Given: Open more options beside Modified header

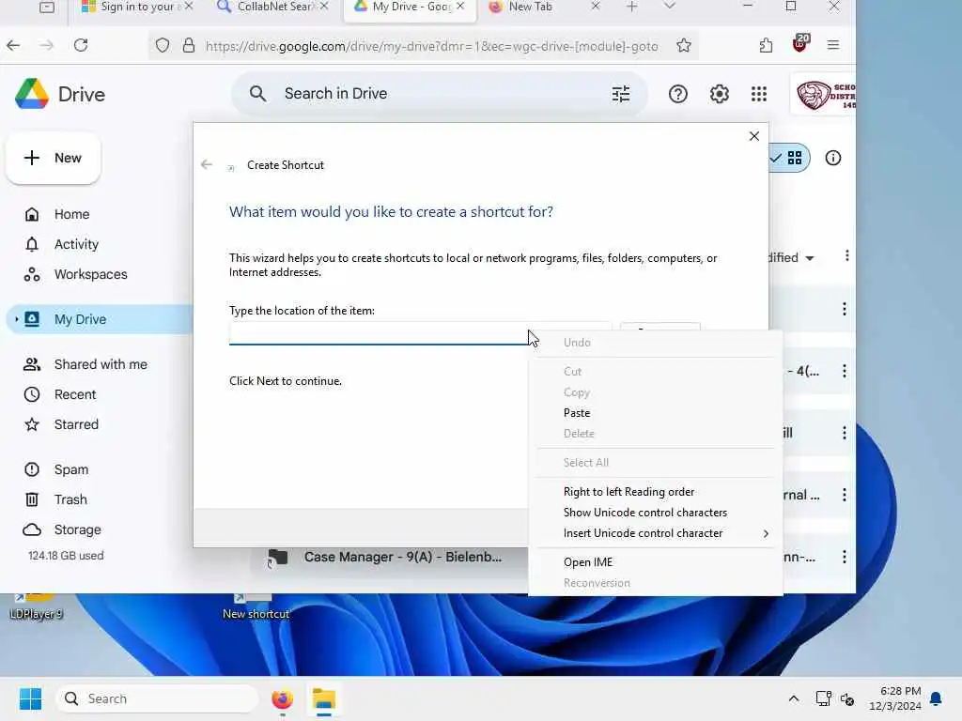Looking at the screenshot, I should [846, 256].
